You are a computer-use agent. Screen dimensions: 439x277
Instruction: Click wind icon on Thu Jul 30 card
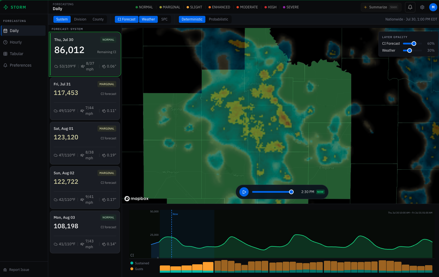click(x=83, y=66)
